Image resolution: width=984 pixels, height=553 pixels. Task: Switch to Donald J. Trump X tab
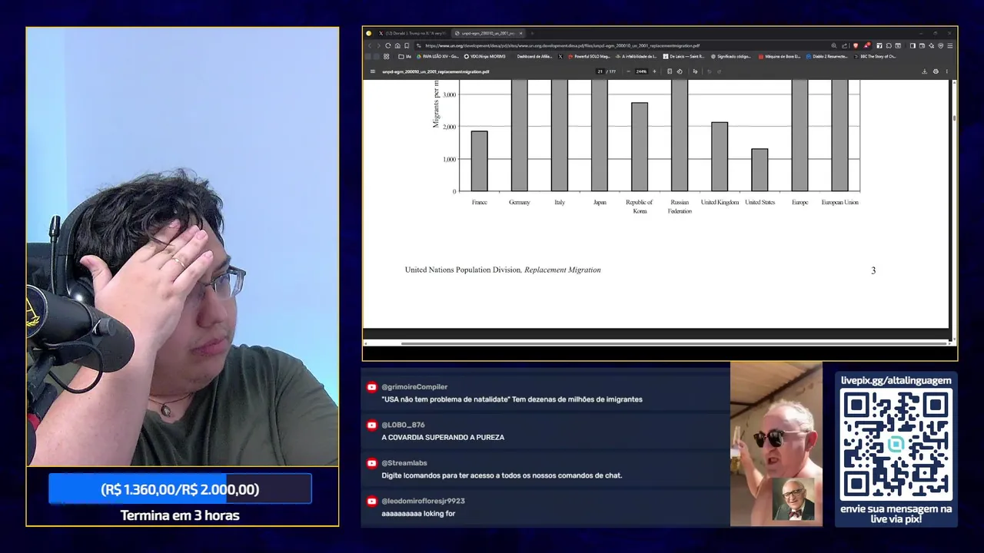click(x=413, y=33)
